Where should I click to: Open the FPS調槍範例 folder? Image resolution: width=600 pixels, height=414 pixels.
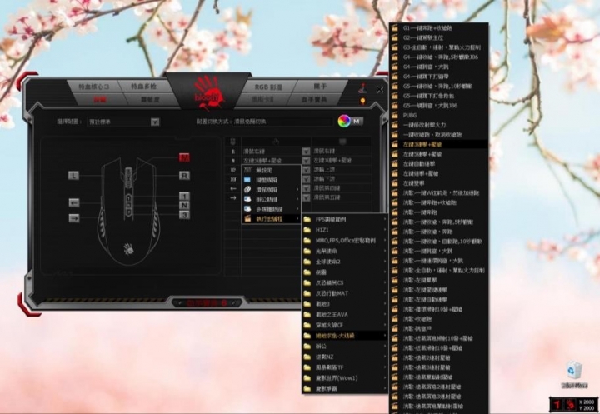pos(345,220)
